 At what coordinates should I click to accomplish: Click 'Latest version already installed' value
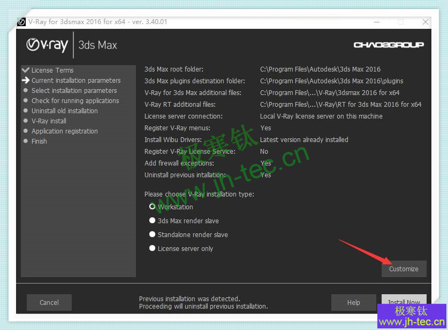tap(304, 140)
